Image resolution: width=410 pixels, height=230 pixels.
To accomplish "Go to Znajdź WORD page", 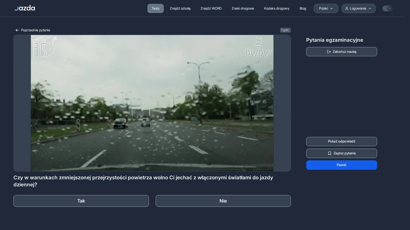I will (211, 9).
